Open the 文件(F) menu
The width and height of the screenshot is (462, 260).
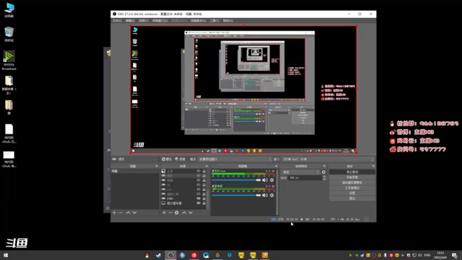pyautogui.click(x=117, y=21)
